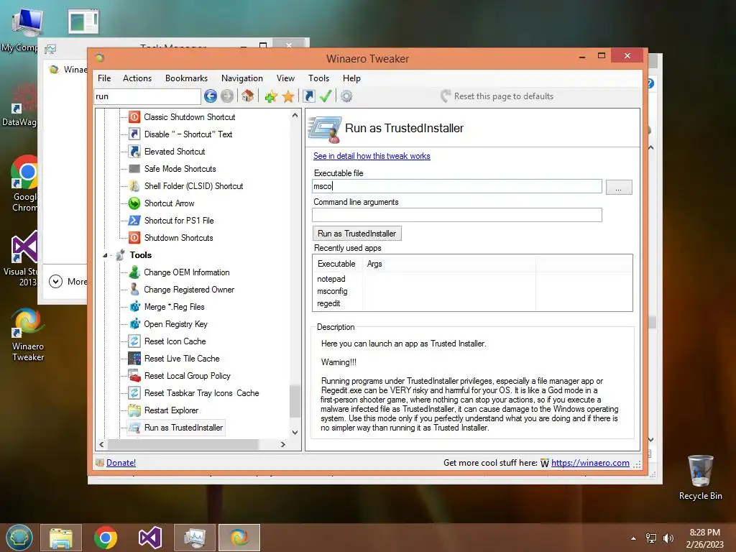Open the Tools menu
Viewport: 736px width, 552px height.
tap(318, 78)
